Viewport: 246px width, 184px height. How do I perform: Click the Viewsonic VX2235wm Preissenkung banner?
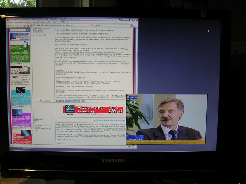pyautogui.click(x=93, y=109)
